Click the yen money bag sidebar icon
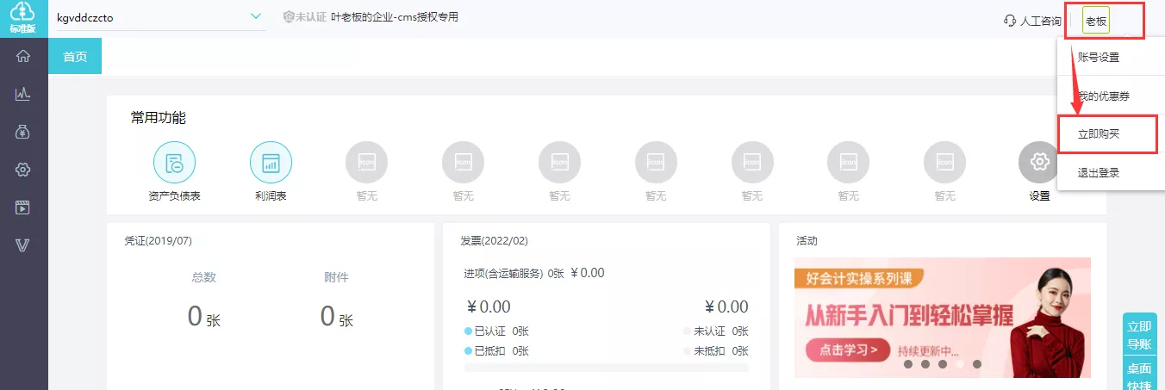This screenshot has width=1165, height=390. (x=23, y=132)
